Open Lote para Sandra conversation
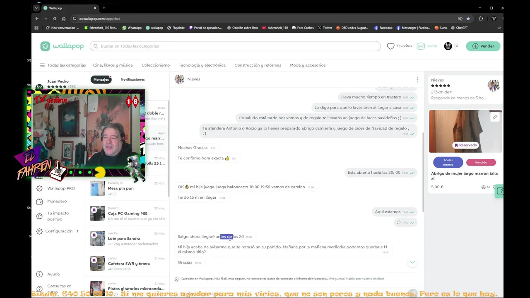Viewport: 530px width, 298px height. coord(128,238)
